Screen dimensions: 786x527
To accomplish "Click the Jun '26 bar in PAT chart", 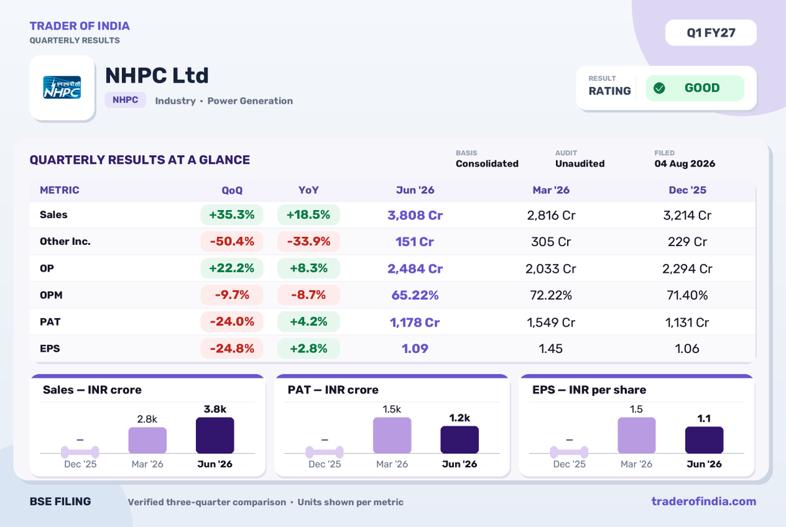I will [x=460, y=440].
